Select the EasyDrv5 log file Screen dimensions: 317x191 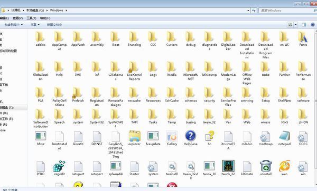point(115,144)
